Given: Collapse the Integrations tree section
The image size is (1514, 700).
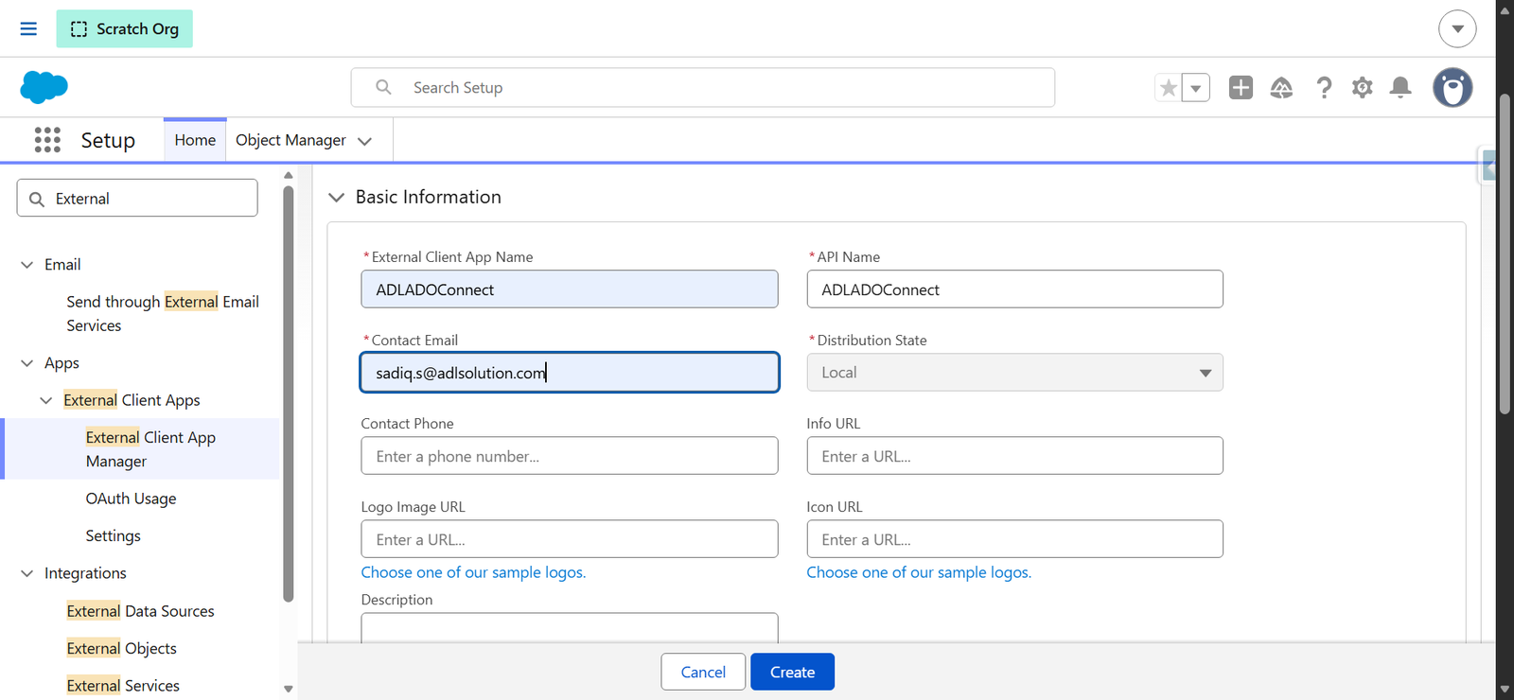Looking at the screenshot, I should pyautogui.click(x=26, y=573).
